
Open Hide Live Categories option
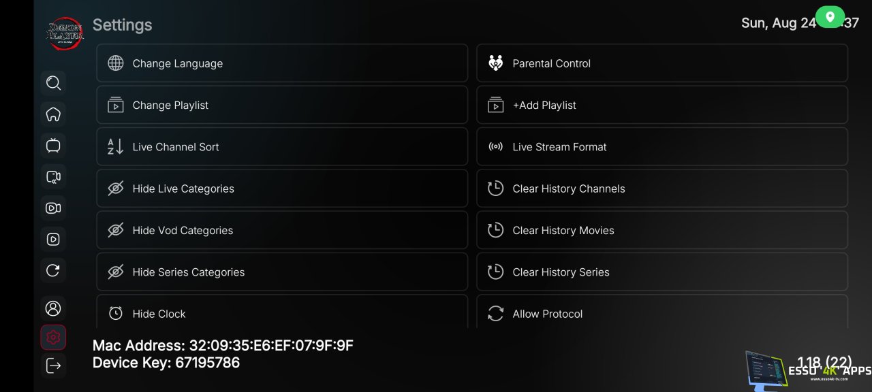coord(282,189)
